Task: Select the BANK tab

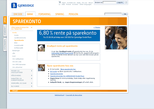Action: [x=30, y=14]
